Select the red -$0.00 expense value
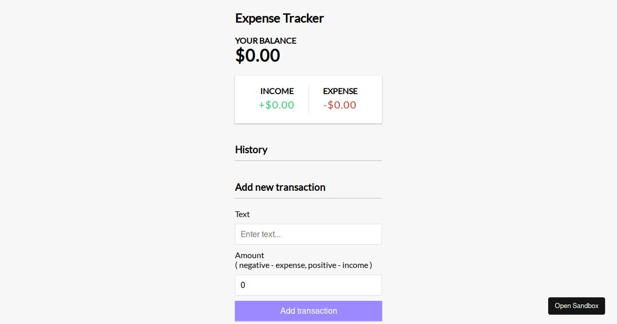This screenshot has width=617, height=324. (339, 105)
